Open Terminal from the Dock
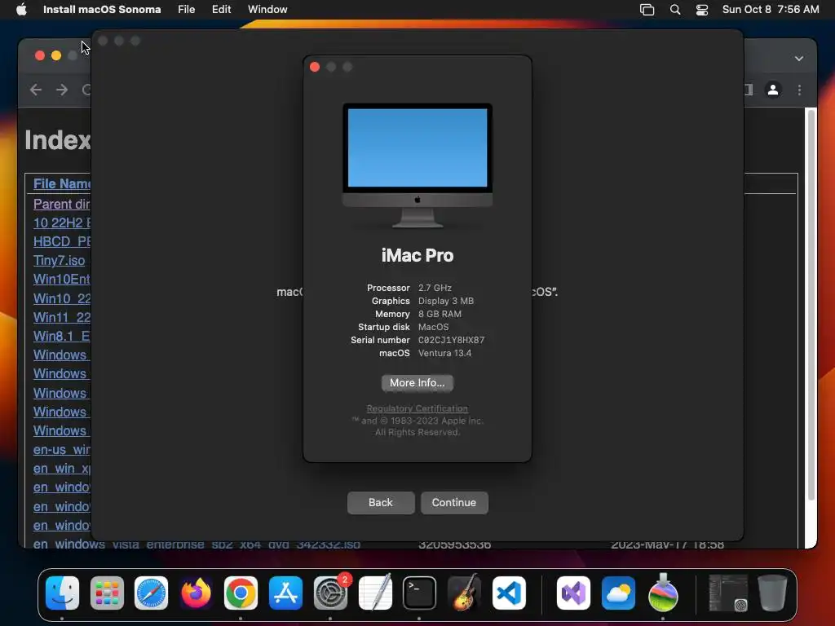835x626 pixels. [419, 593]
